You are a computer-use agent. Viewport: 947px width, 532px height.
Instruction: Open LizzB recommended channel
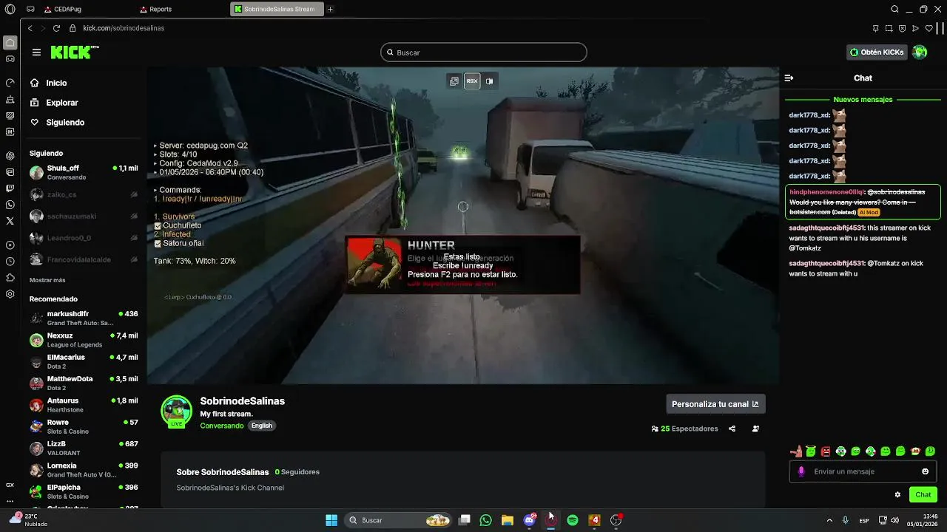point(84,449)
